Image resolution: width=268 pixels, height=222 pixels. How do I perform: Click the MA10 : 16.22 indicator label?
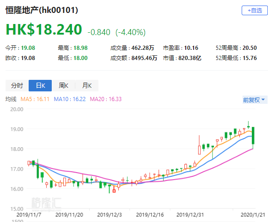(70, 99)
